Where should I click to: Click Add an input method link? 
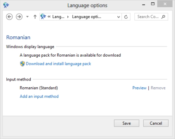click(x=39, y=96)
